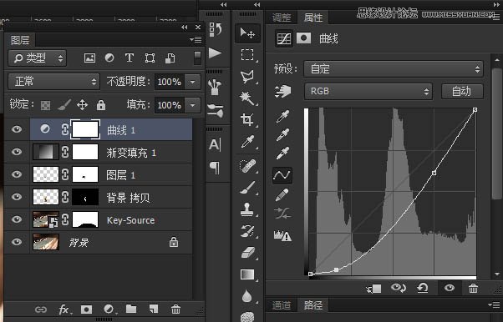
Task: Open the Brush Presets panel icon
Action: pyautogui.click(x=215, y=87)
